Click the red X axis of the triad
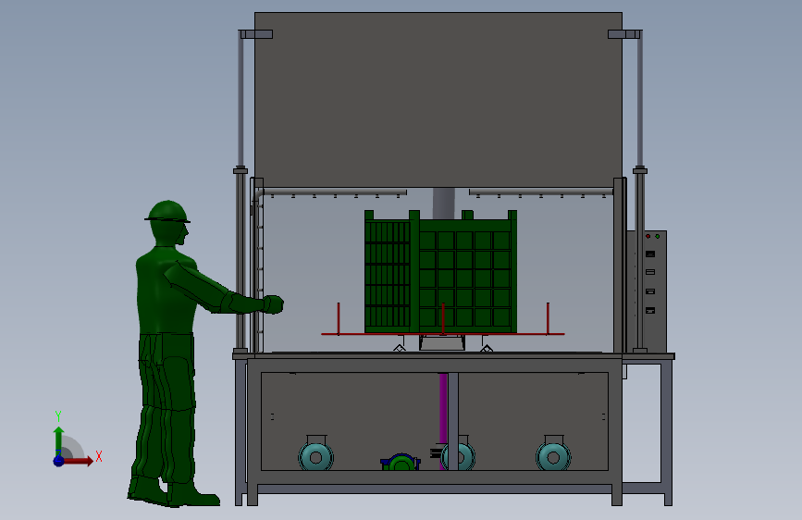 78,461
